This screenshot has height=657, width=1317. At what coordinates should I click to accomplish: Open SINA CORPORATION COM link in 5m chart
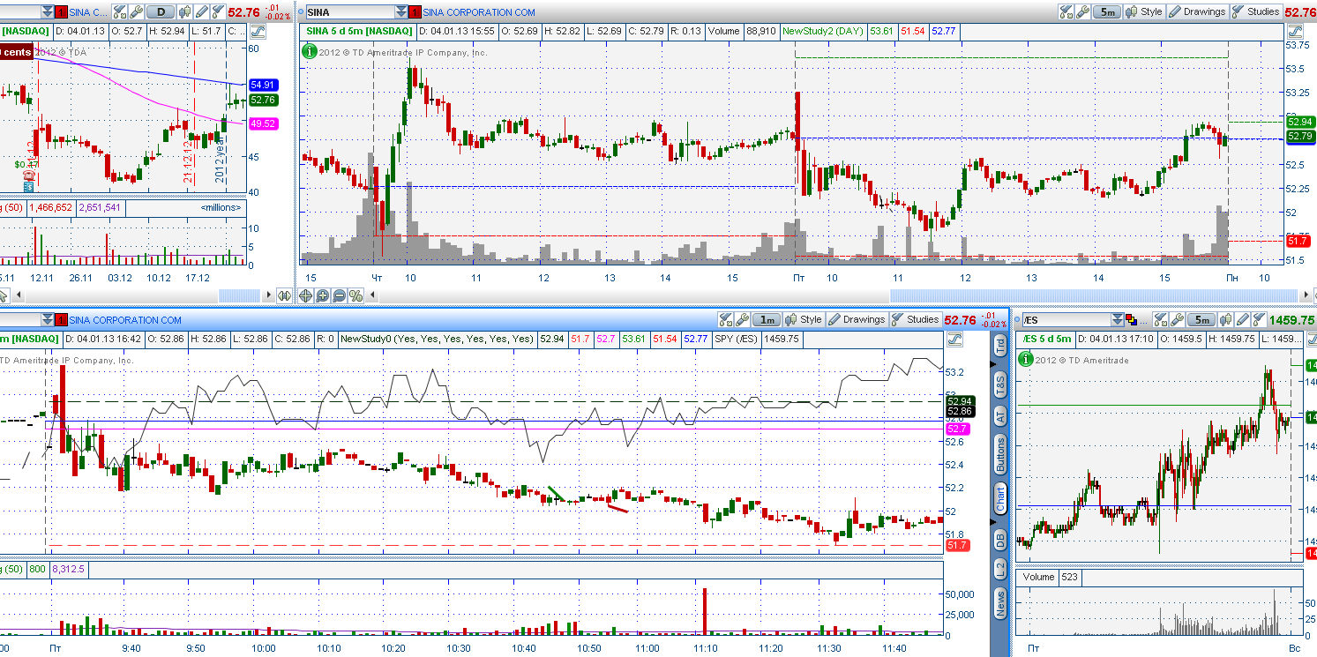coord(479,12)
